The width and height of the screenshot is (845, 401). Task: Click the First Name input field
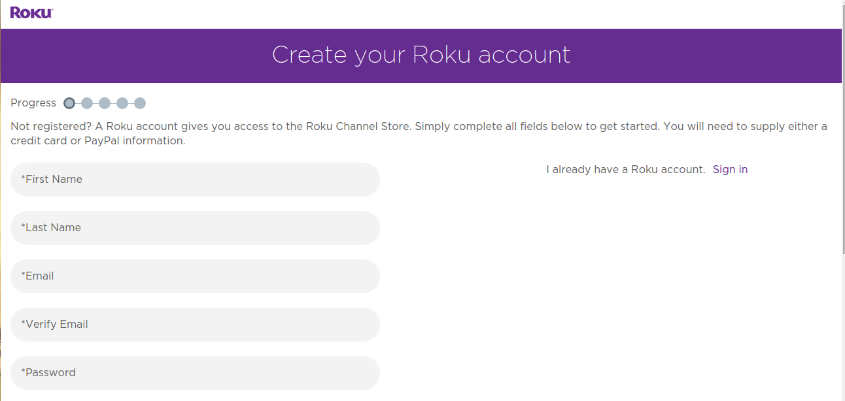tap(195, 180)
